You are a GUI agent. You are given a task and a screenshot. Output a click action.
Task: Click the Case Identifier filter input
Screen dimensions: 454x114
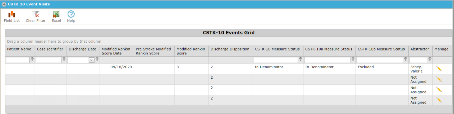click(x=48, y=60)
